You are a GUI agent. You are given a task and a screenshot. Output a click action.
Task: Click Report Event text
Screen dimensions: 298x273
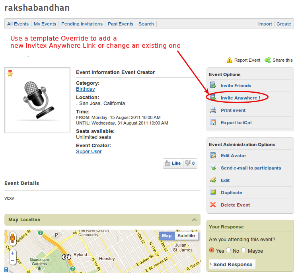[247, 60]
